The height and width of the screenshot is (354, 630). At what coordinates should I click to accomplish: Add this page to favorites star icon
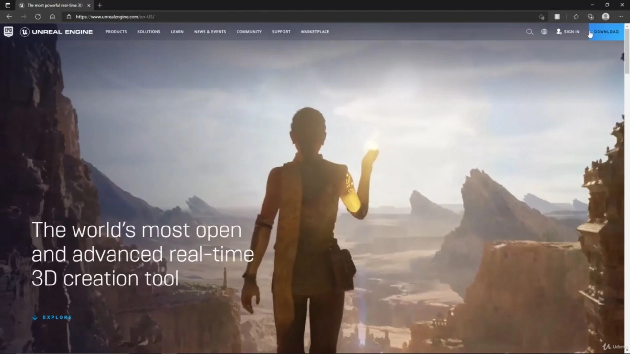(541, 17)
